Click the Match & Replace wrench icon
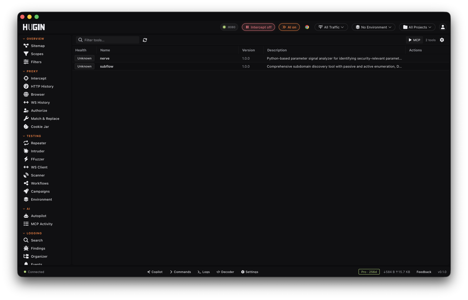 click(26, 118)
